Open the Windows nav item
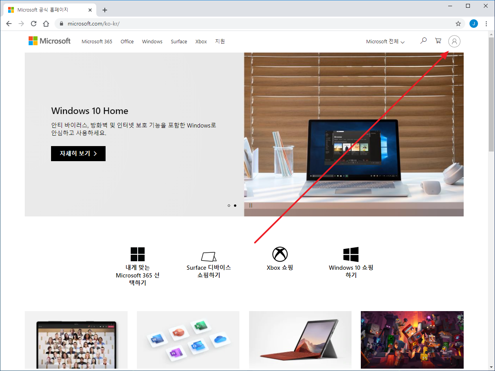The height and width of the screenshot is (371, 495). (152, 41)
